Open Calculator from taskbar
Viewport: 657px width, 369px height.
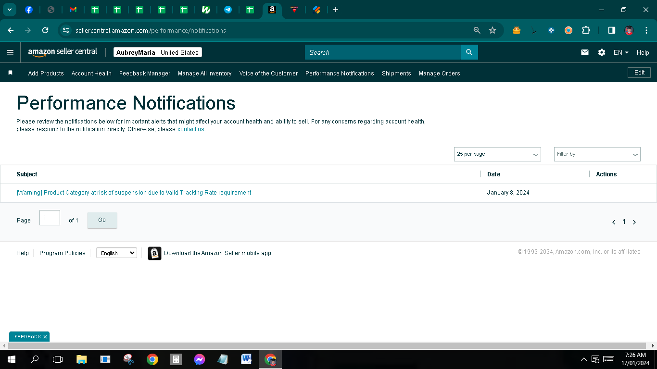[x=176, y=359]
